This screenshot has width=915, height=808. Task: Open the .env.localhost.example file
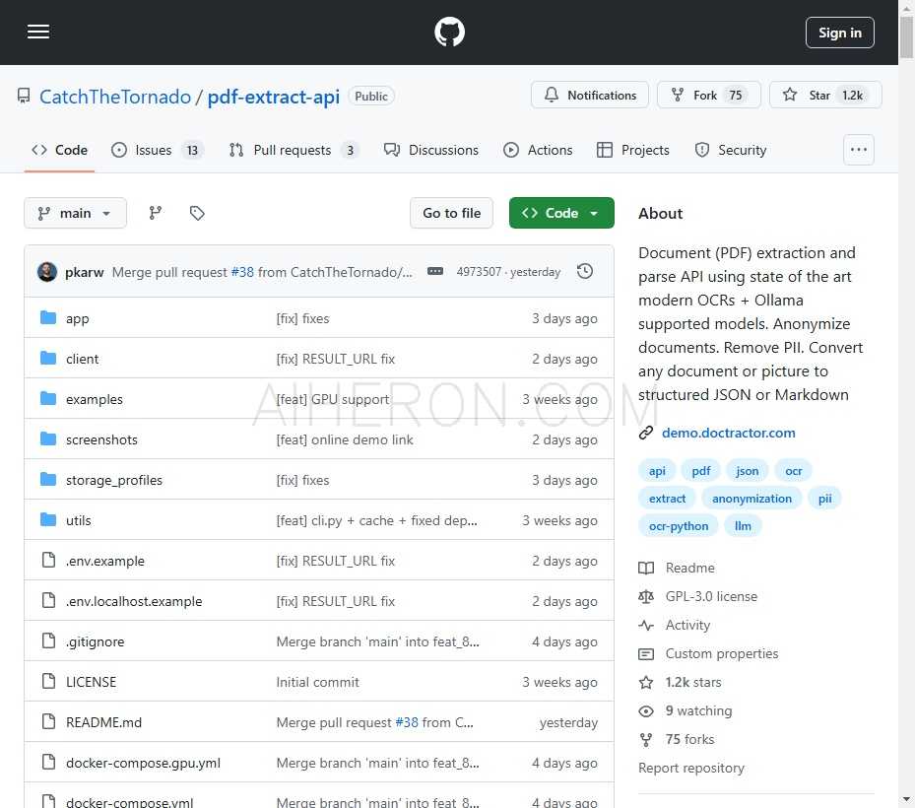(134, 601)
